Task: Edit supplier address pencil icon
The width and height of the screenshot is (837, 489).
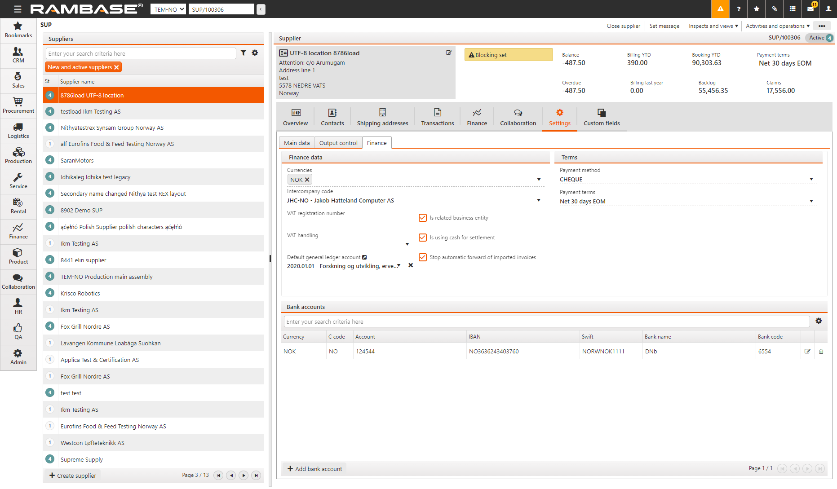Action: (x=448, y=53)
